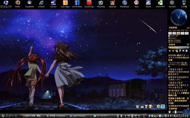Launch the WinAVI shortcut
Image resolution: width=190 pixels, height=118 pixels.
coord(148,4)
